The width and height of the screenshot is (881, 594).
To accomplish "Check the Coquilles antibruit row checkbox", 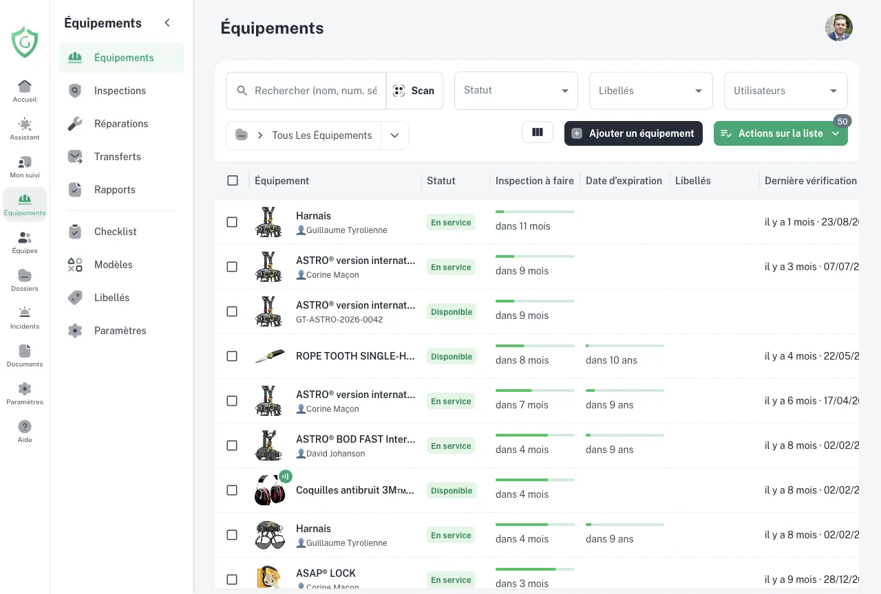I will click(232, 490).
